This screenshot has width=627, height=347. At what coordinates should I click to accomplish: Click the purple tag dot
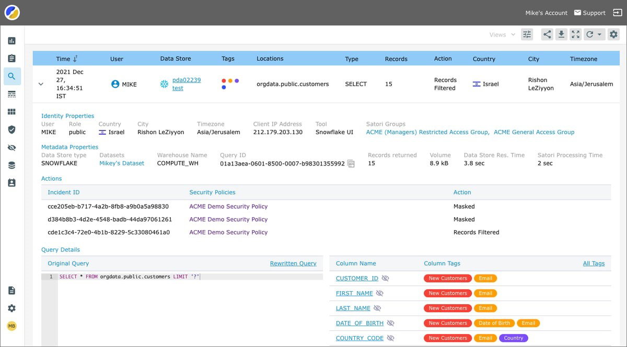(x=237, y=81)
